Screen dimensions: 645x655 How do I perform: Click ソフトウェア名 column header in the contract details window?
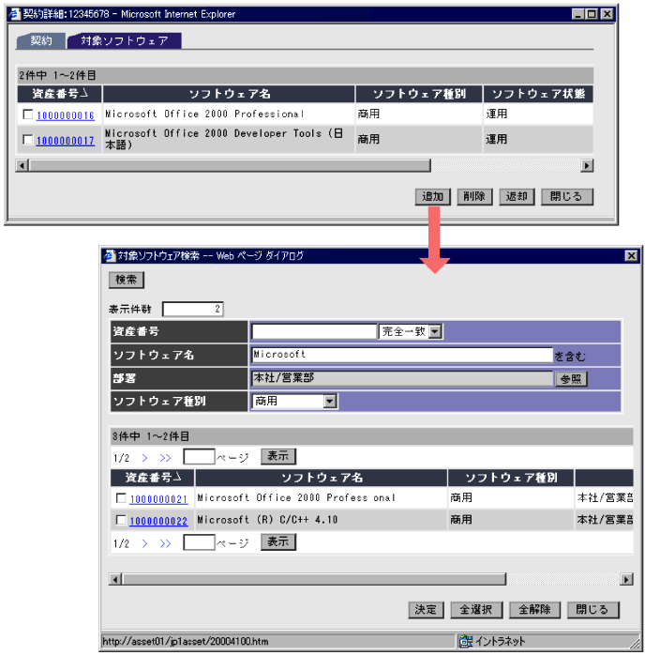(x=229, y=94)
